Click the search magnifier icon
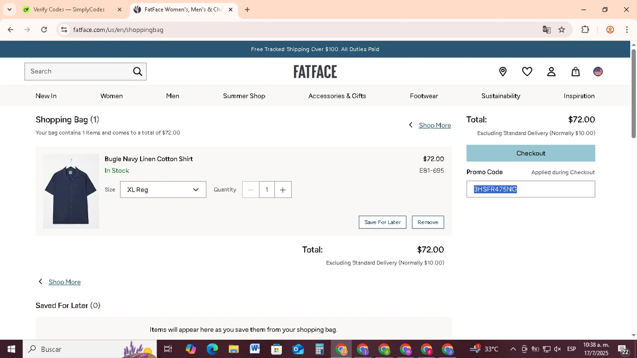 (138, 71)
